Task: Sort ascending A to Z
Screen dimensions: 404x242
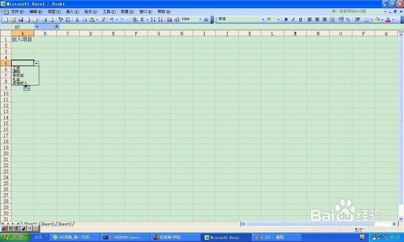Action: click(153, 19)
